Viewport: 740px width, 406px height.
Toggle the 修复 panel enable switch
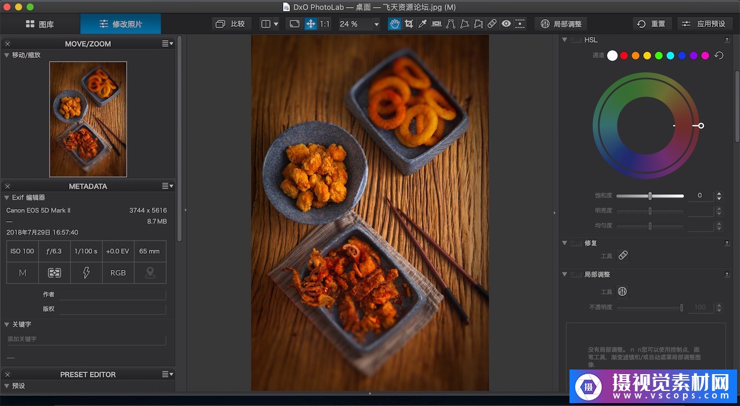pos(576,243)
